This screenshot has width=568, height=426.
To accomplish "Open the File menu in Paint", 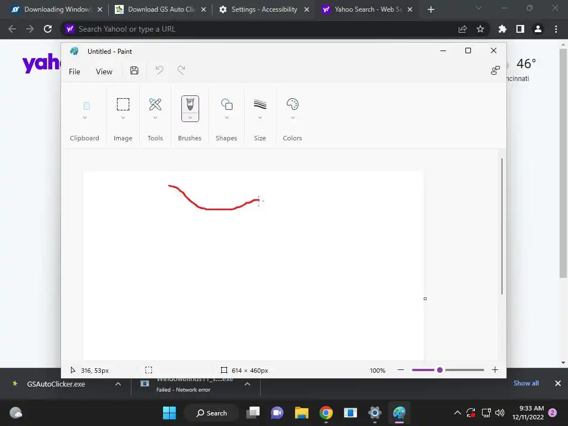I will 75,72.
